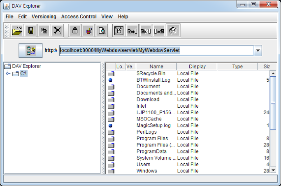Select the Documents and... entry name

156,93
